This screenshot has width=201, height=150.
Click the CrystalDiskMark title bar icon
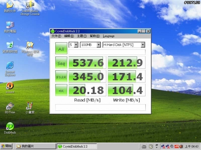[52, 31]
